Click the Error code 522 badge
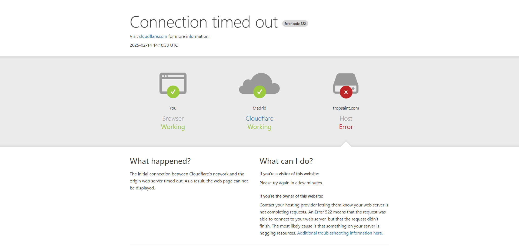The image size is (519, 248). [x=295, y=24]
